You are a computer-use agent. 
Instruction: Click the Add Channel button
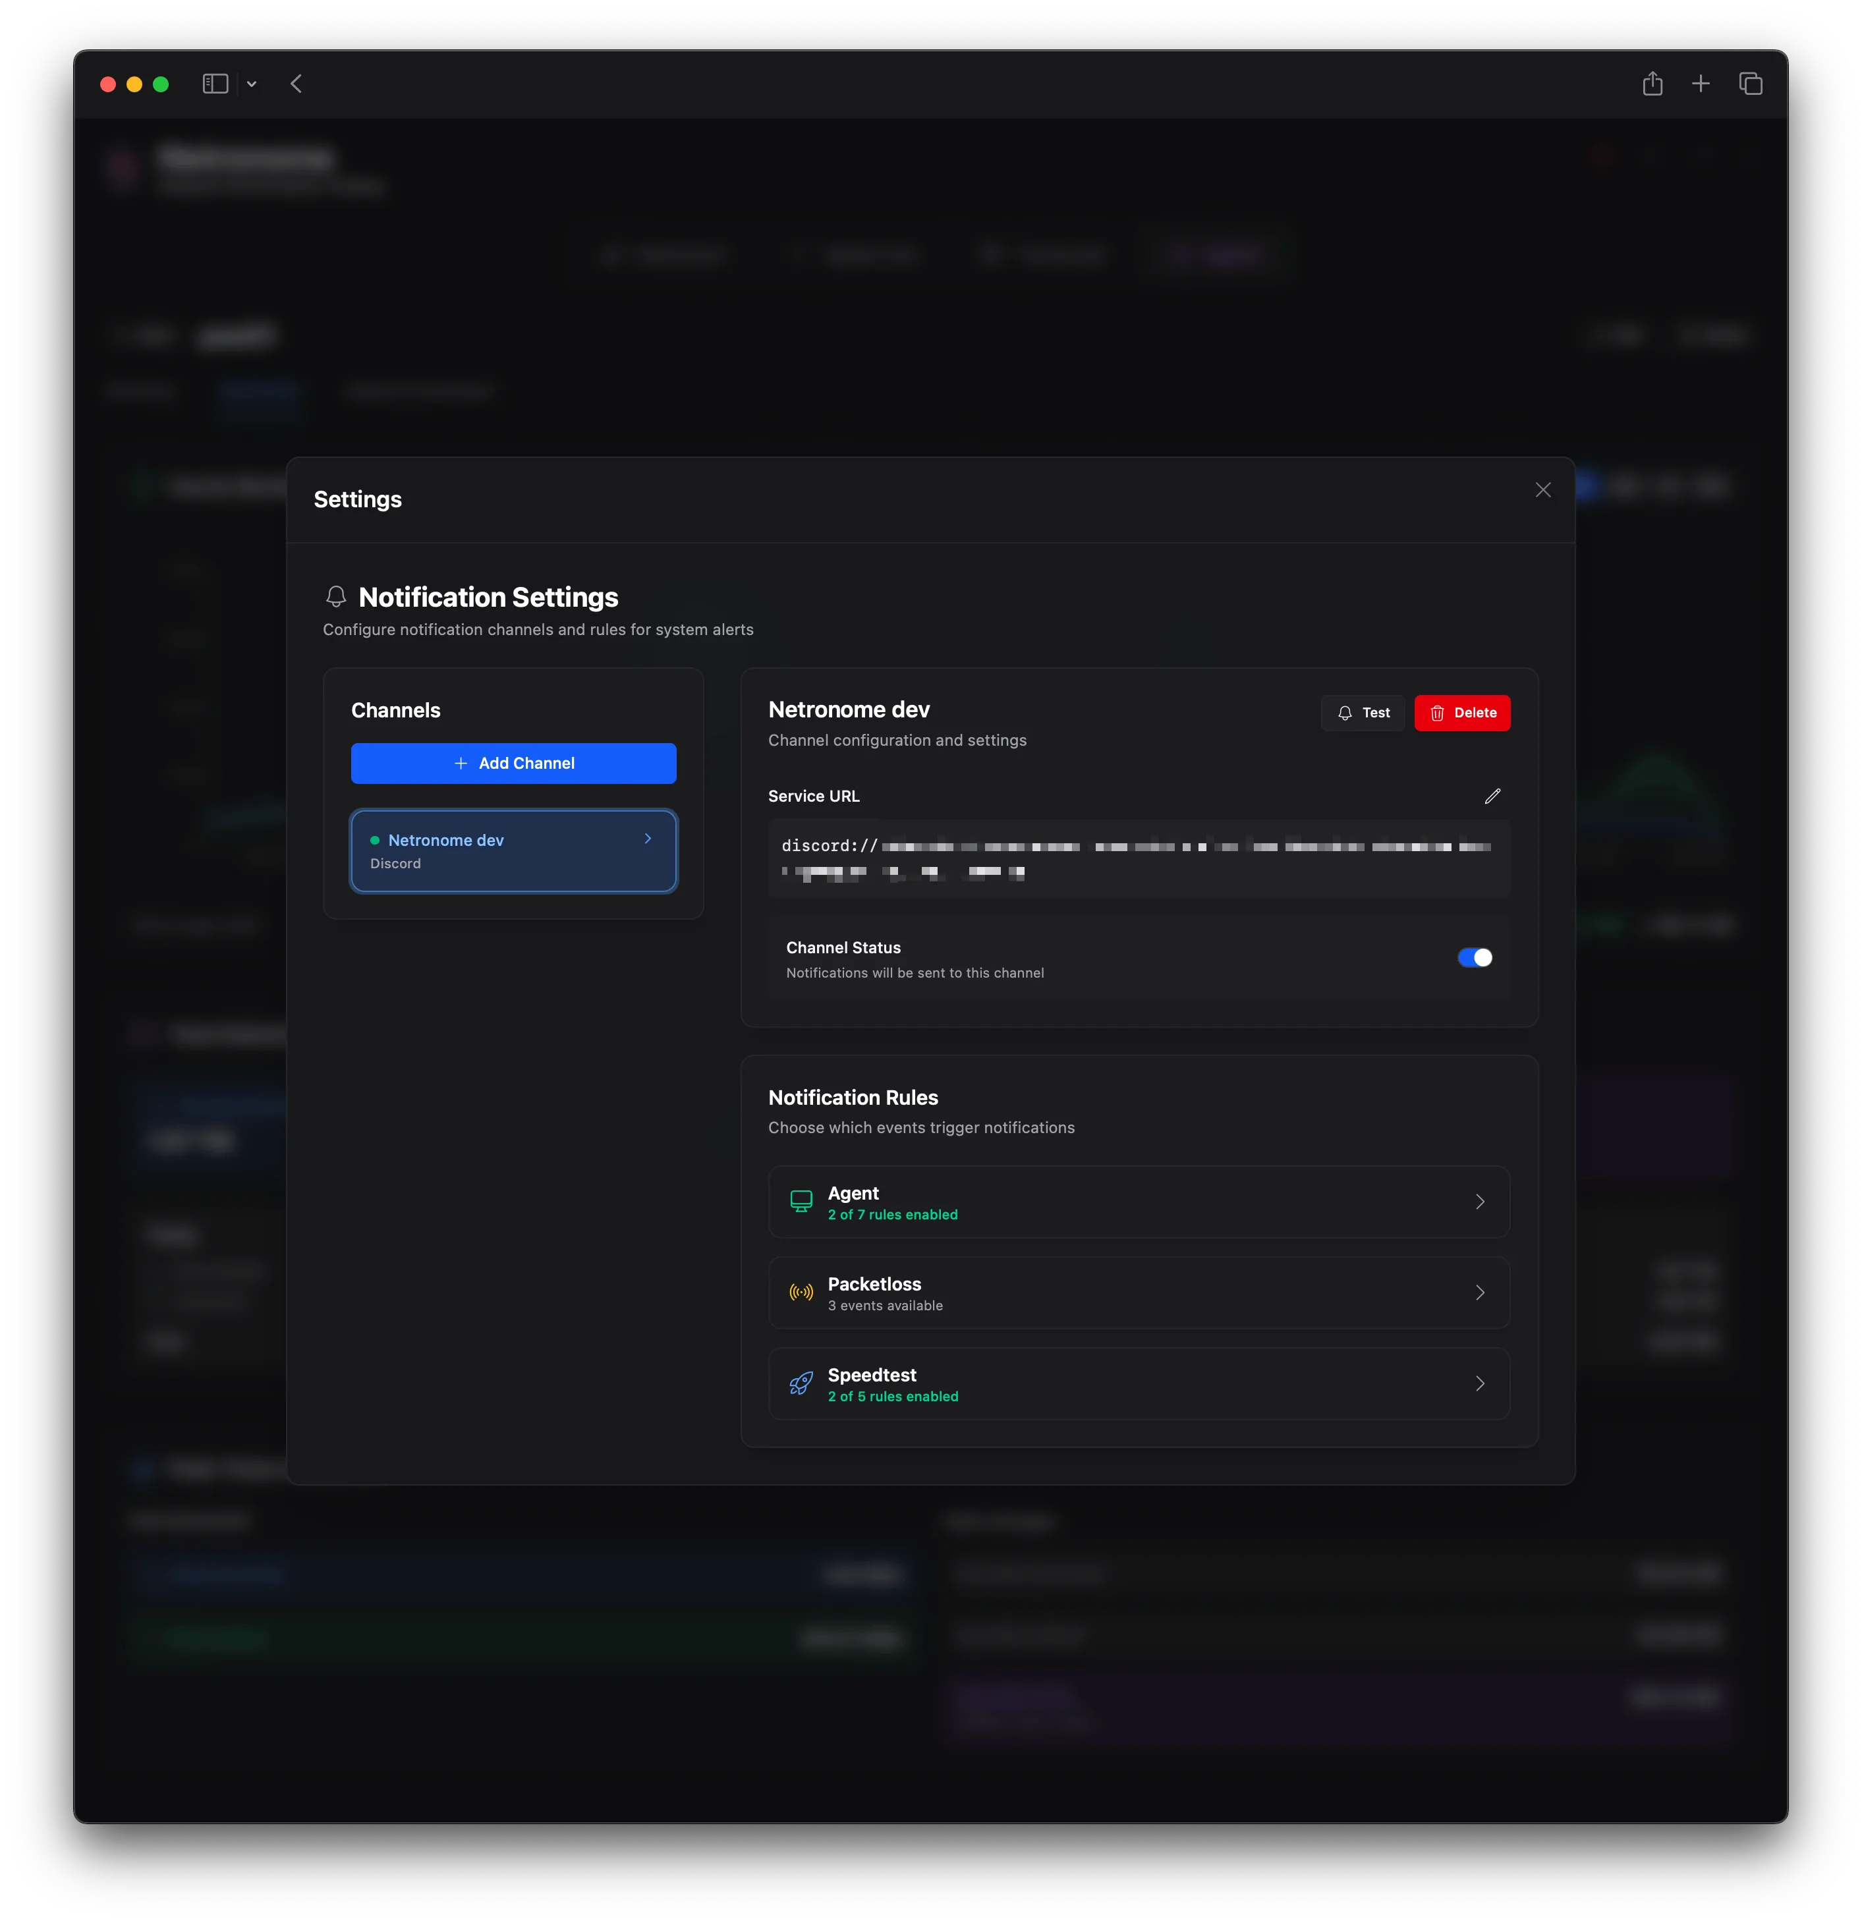513,764
